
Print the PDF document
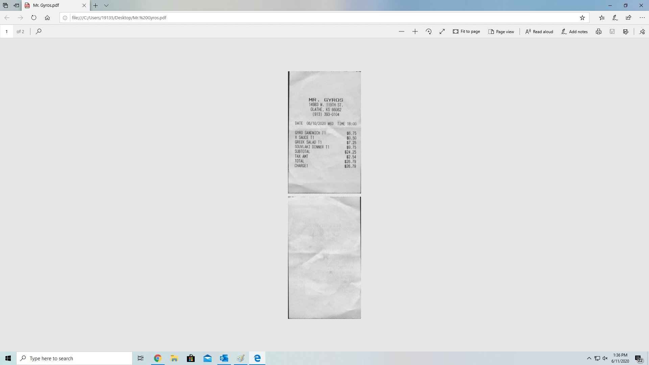(x=598, y=31)
